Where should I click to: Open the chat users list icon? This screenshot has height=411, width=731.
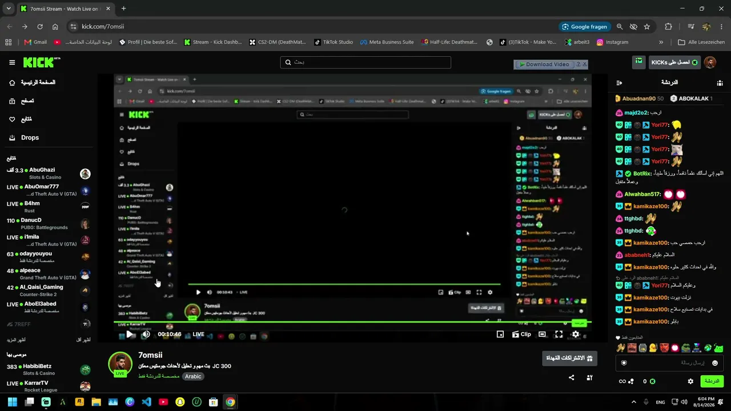[720, 83]
